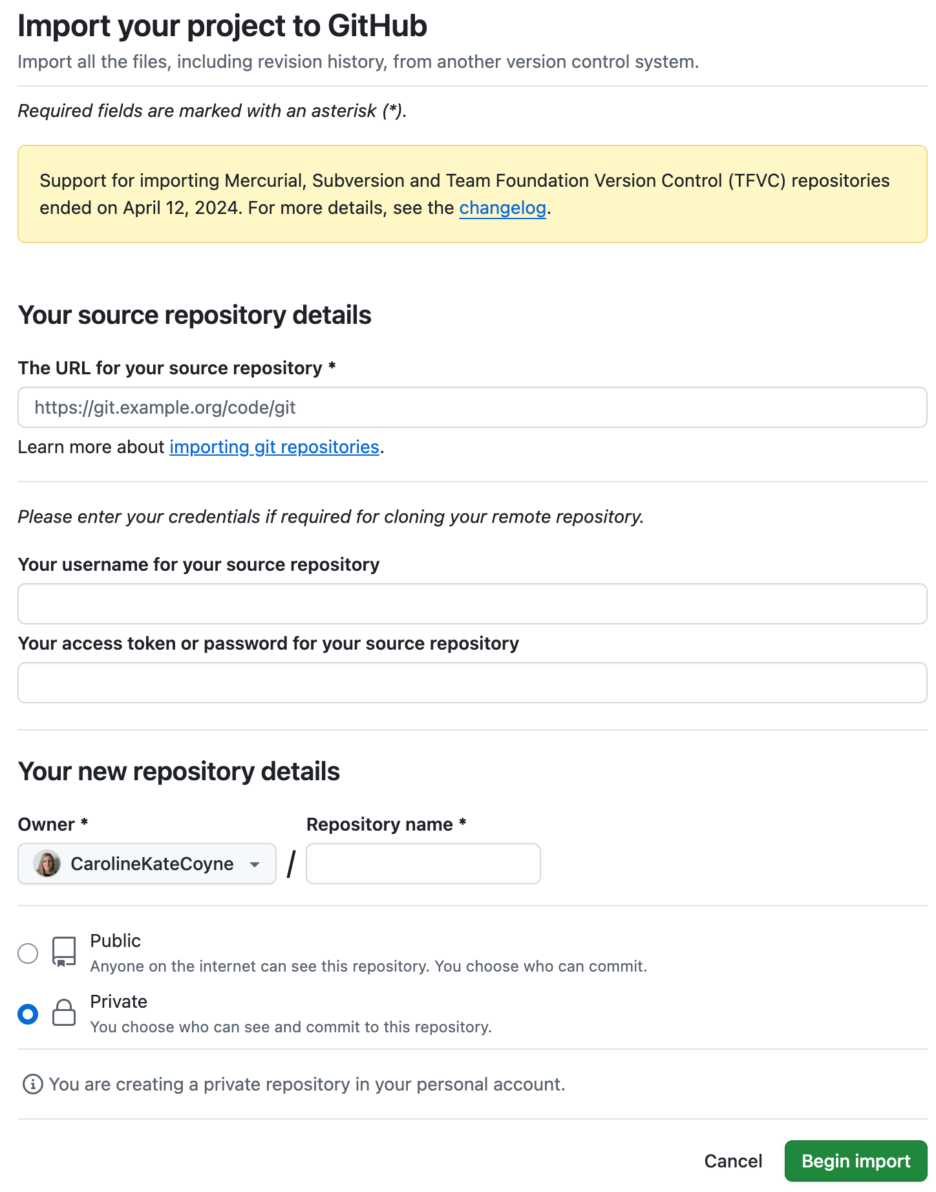
Task: Open the Owner dropdown for CarolineKateCoyne
Action: 146,864
